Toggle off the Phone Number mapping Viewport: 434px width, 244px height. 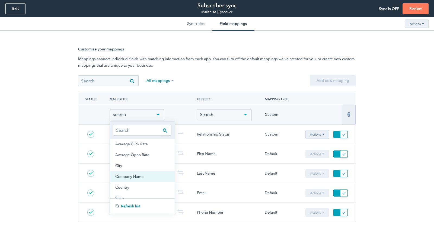(x=340, y=212)
